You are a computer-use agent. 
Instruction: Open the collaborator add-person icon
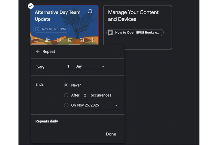(x=47, y=40)
